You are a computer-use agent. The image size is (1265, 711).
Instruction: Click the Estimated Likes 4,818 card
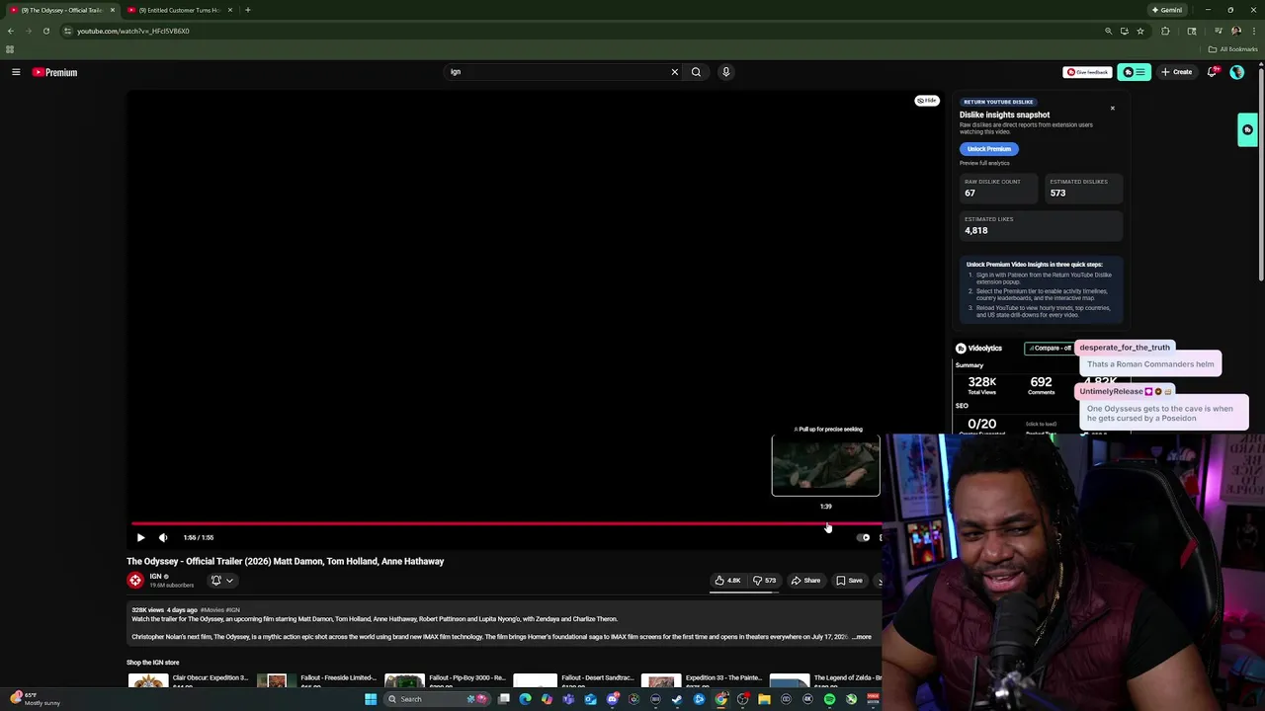click(1041, 226)
